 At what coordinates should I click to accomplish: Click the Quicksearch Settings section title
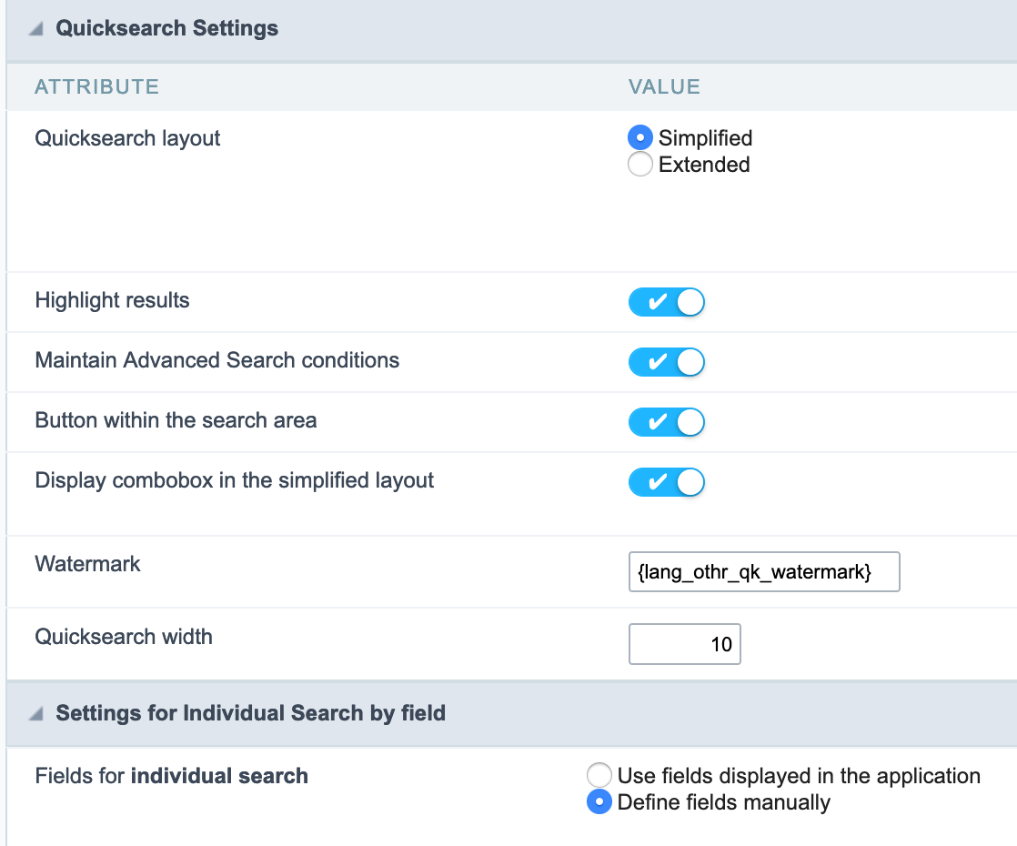pos(166,29)
